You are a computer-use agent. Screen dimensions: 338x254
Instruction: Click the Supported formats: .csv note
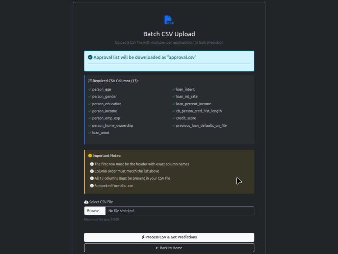point(114,186)
